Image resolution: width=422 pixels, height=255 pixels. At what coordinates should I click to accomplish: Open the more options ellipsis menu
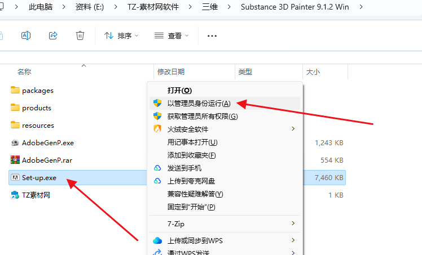212,35
